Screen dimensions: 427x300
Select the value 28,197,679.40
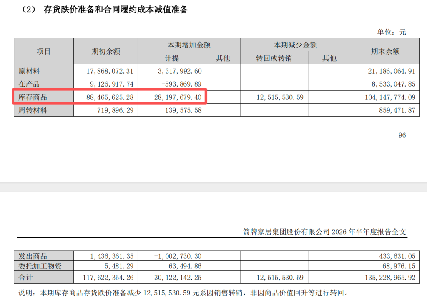pyautogui.click(x=178, y=97)
